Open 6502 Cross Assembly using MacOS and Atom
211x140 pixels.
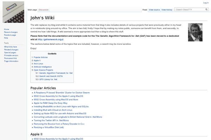coord(56,99)
